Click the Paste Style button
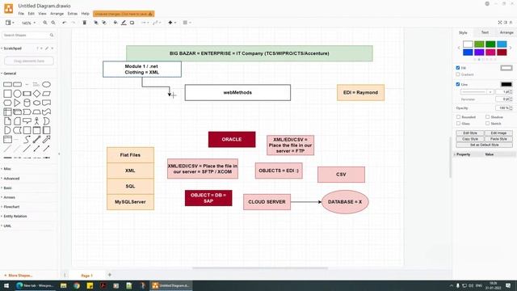This screenshot has height=291, width=517. [x=498, y=139]
